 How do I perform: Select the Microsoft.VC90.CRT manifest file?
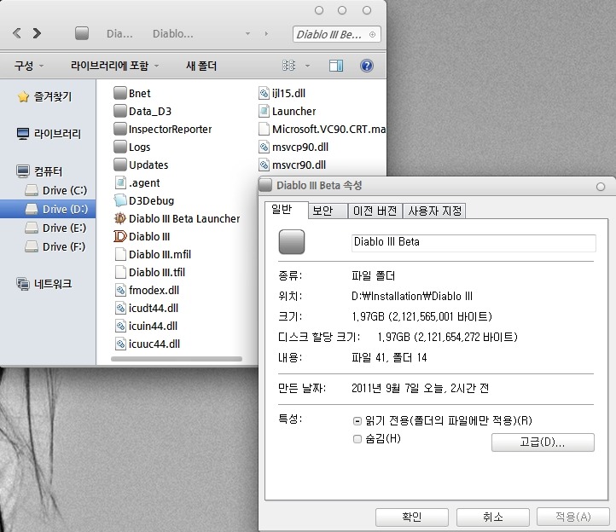(x=322, y=129)
